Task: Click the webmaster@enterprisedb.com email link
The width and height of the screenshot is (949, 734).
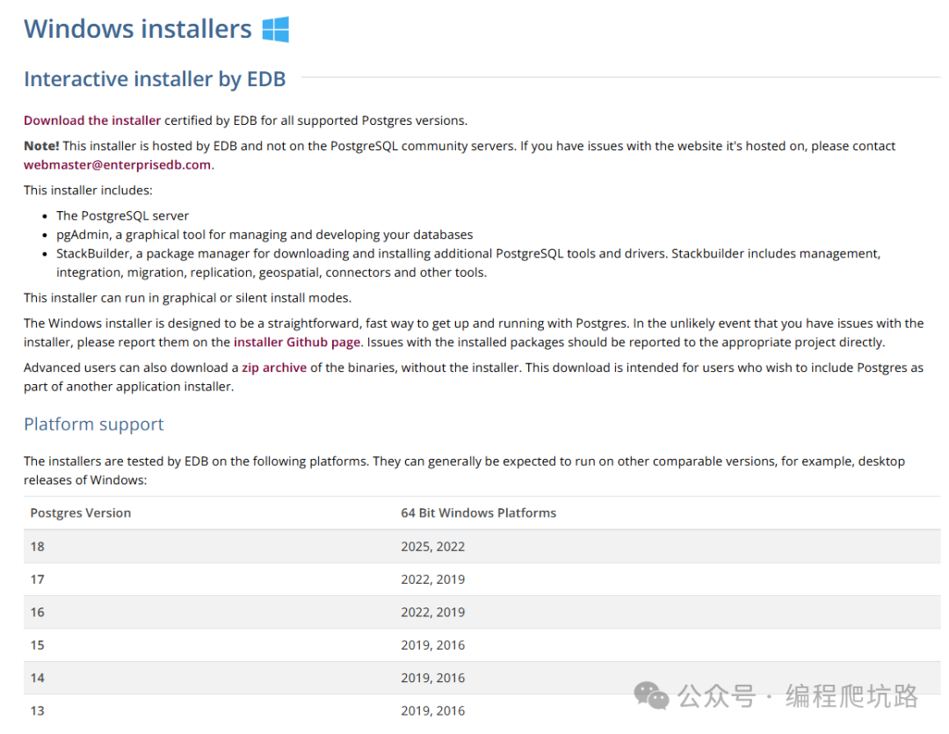Action: [117, 164]
